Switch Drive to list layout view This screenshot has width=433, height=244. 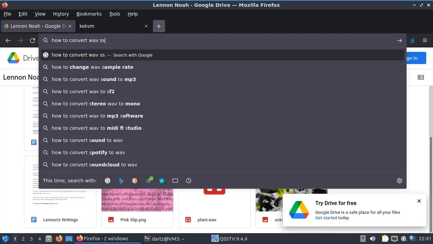click(x=421, y=77)
